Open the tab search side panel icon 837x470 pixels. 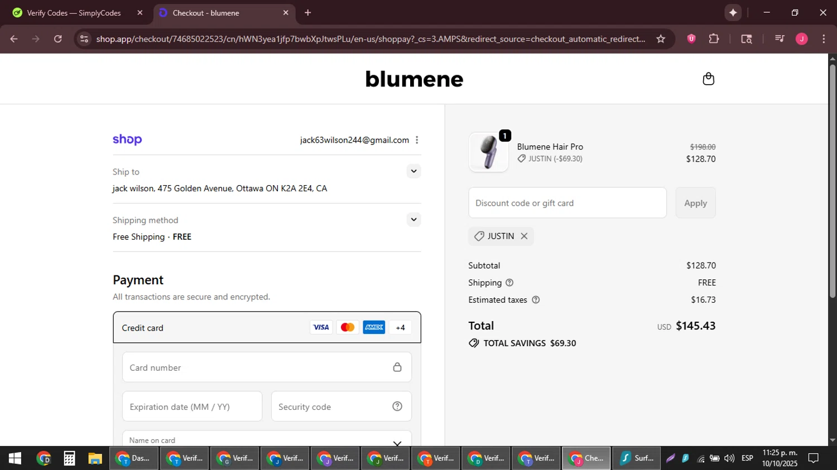click(x=747, y=38)
